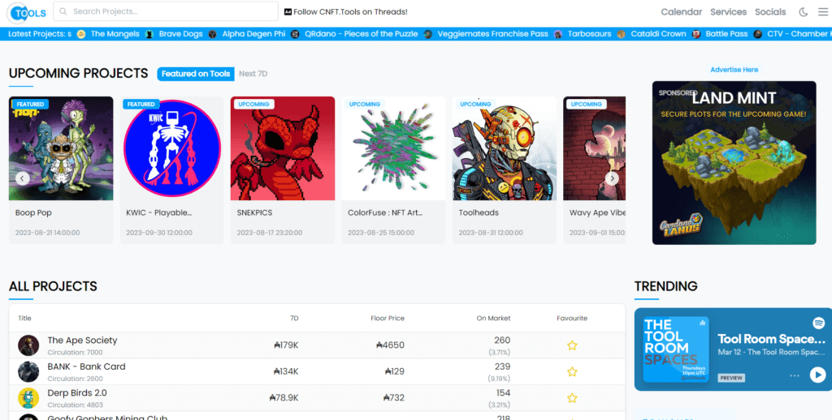Switch to Next 7D tab

pyautogui.click(x=253, y=74)
